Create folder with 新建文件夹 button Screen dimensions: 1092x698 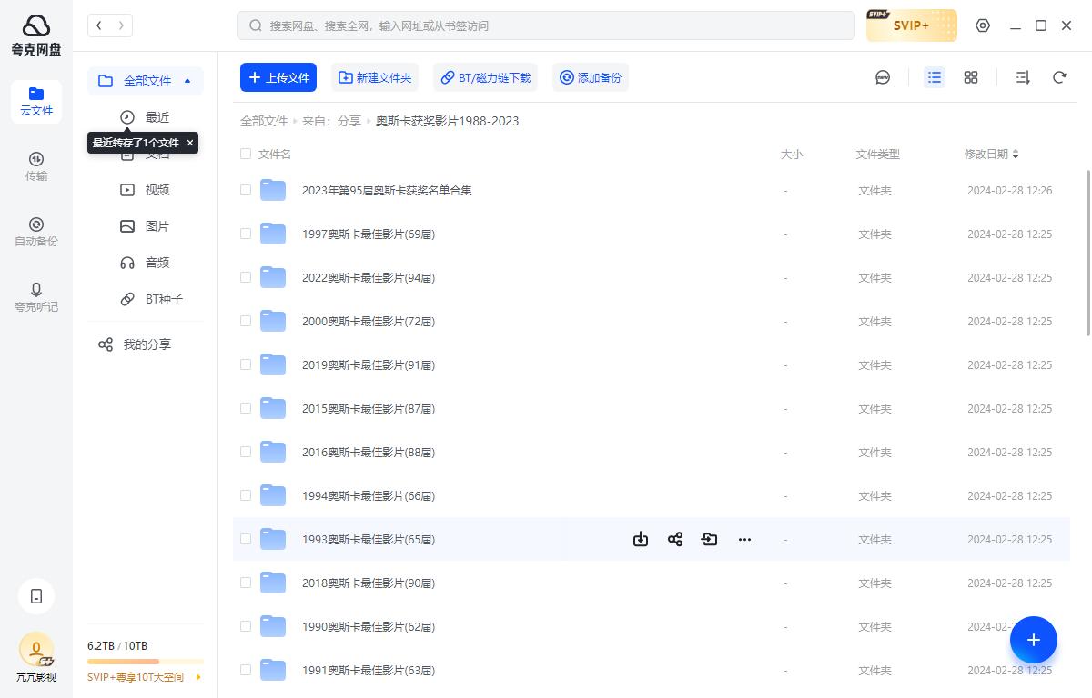coord(375,77)
